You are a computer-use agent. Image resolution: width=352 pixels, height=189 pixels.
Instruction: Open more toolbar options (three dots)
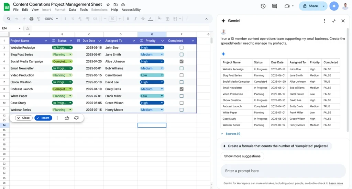coord(187,19)
